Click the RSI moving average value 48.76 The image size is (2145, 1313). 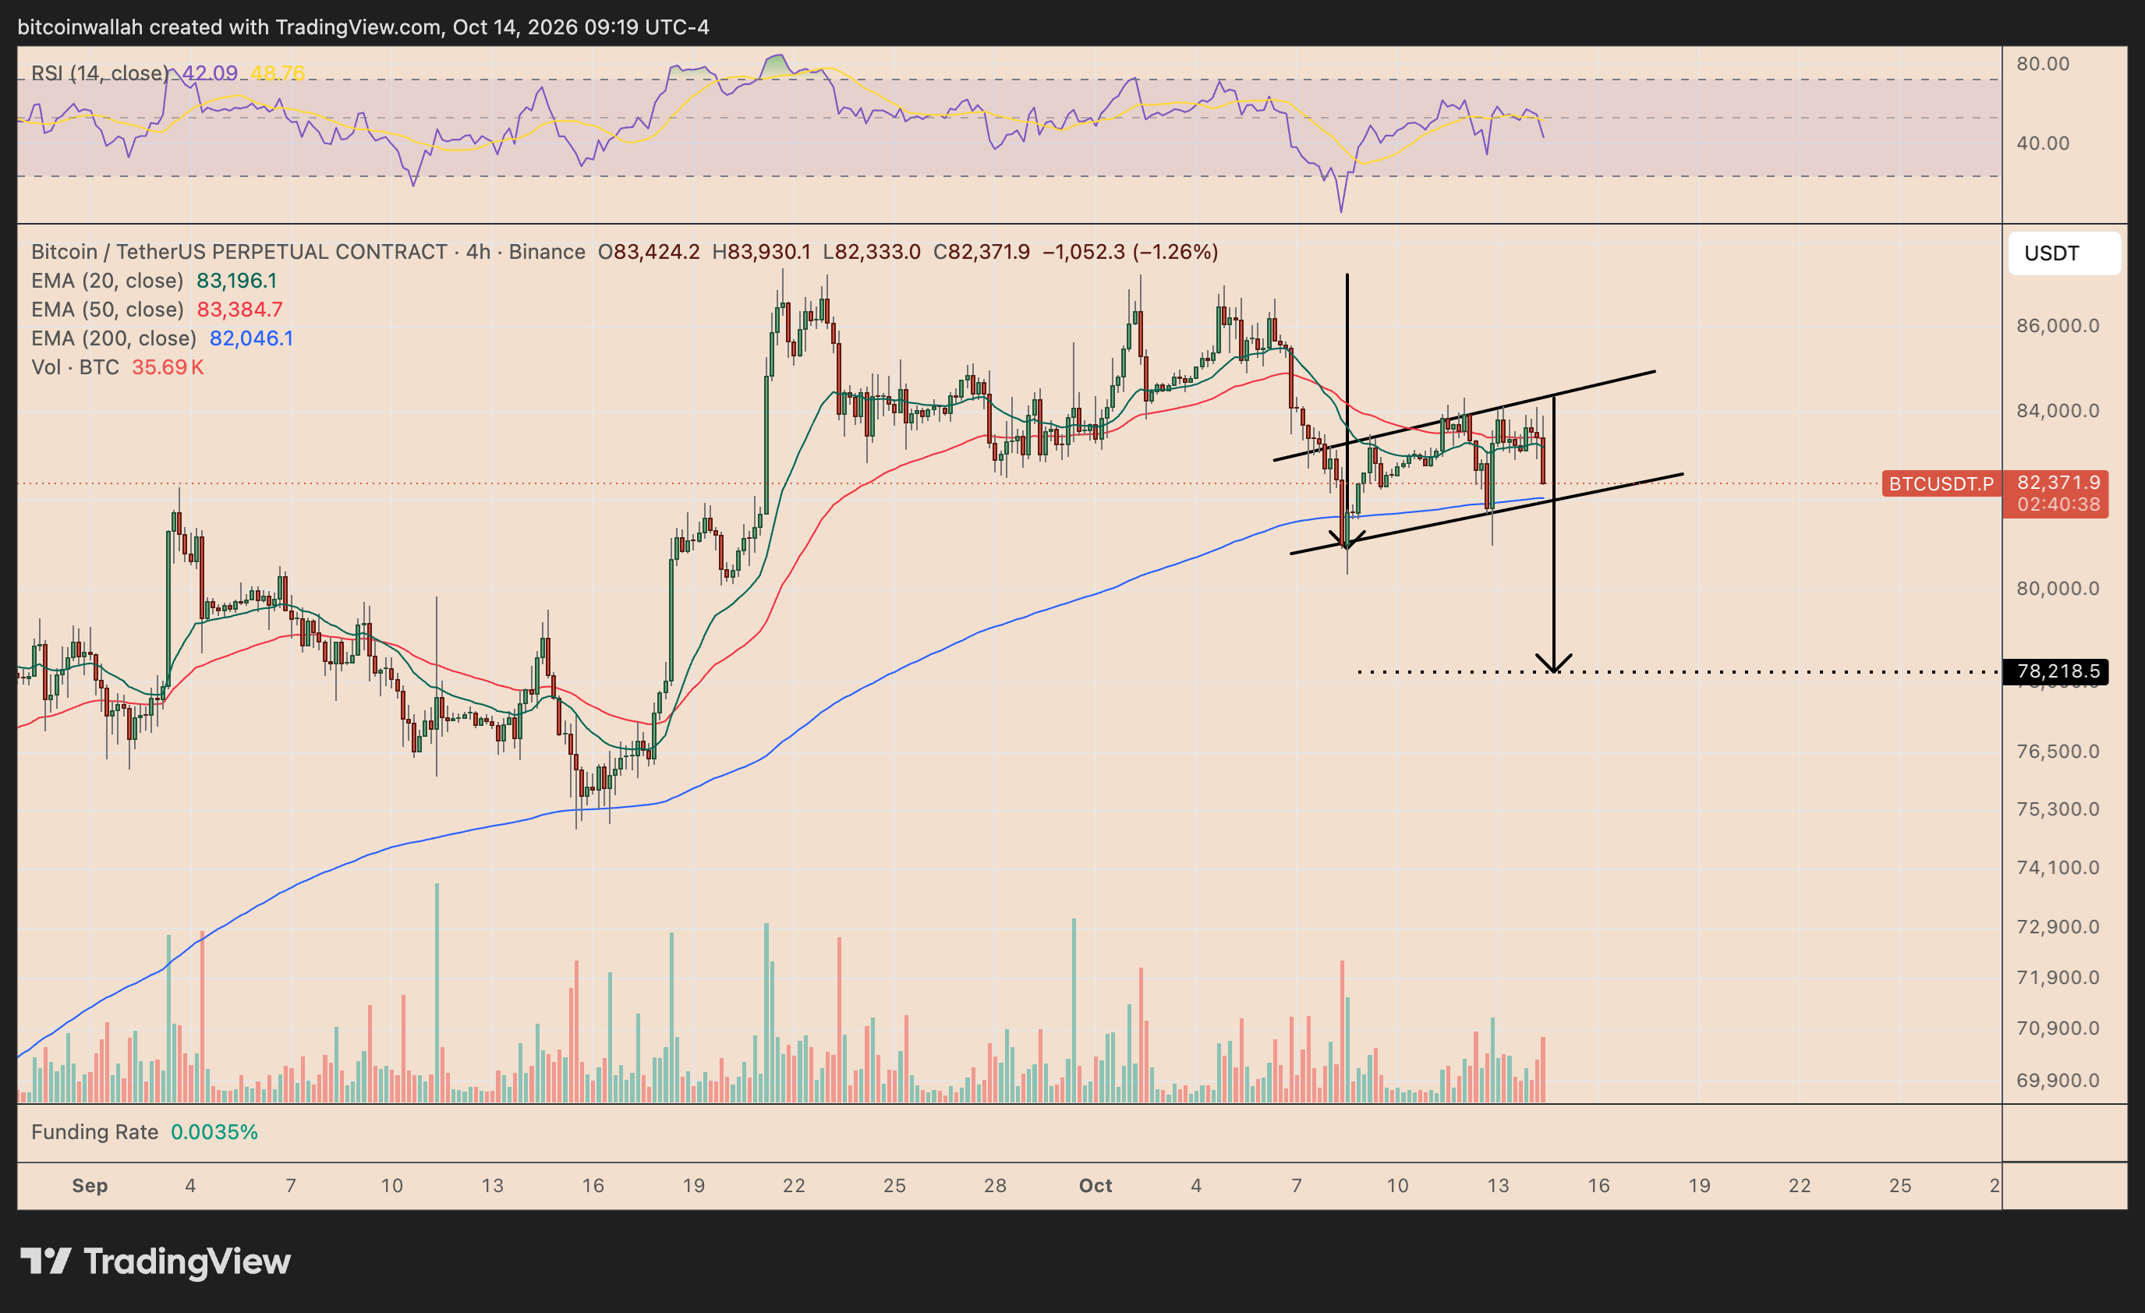pos(278,73)
